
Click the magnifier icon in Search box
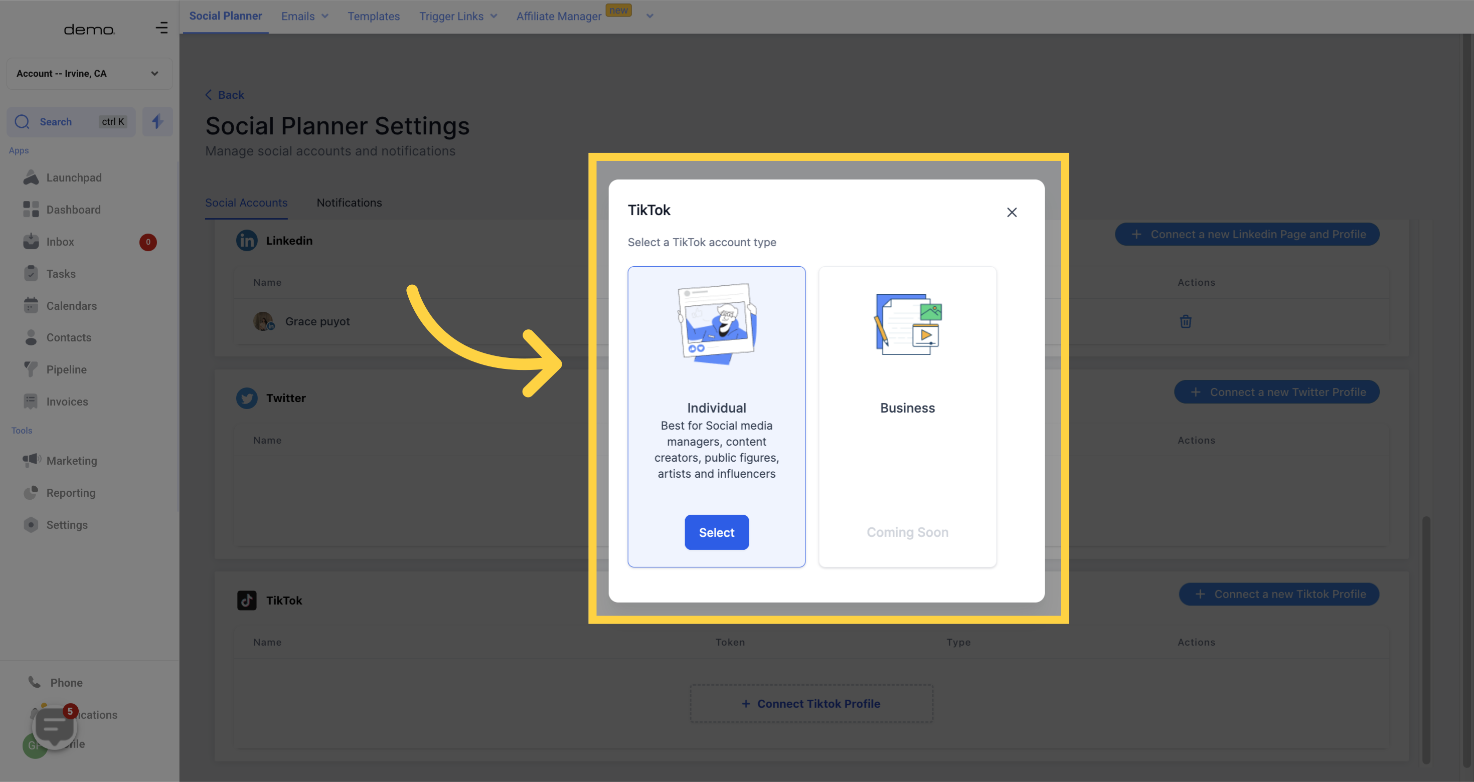22,121
